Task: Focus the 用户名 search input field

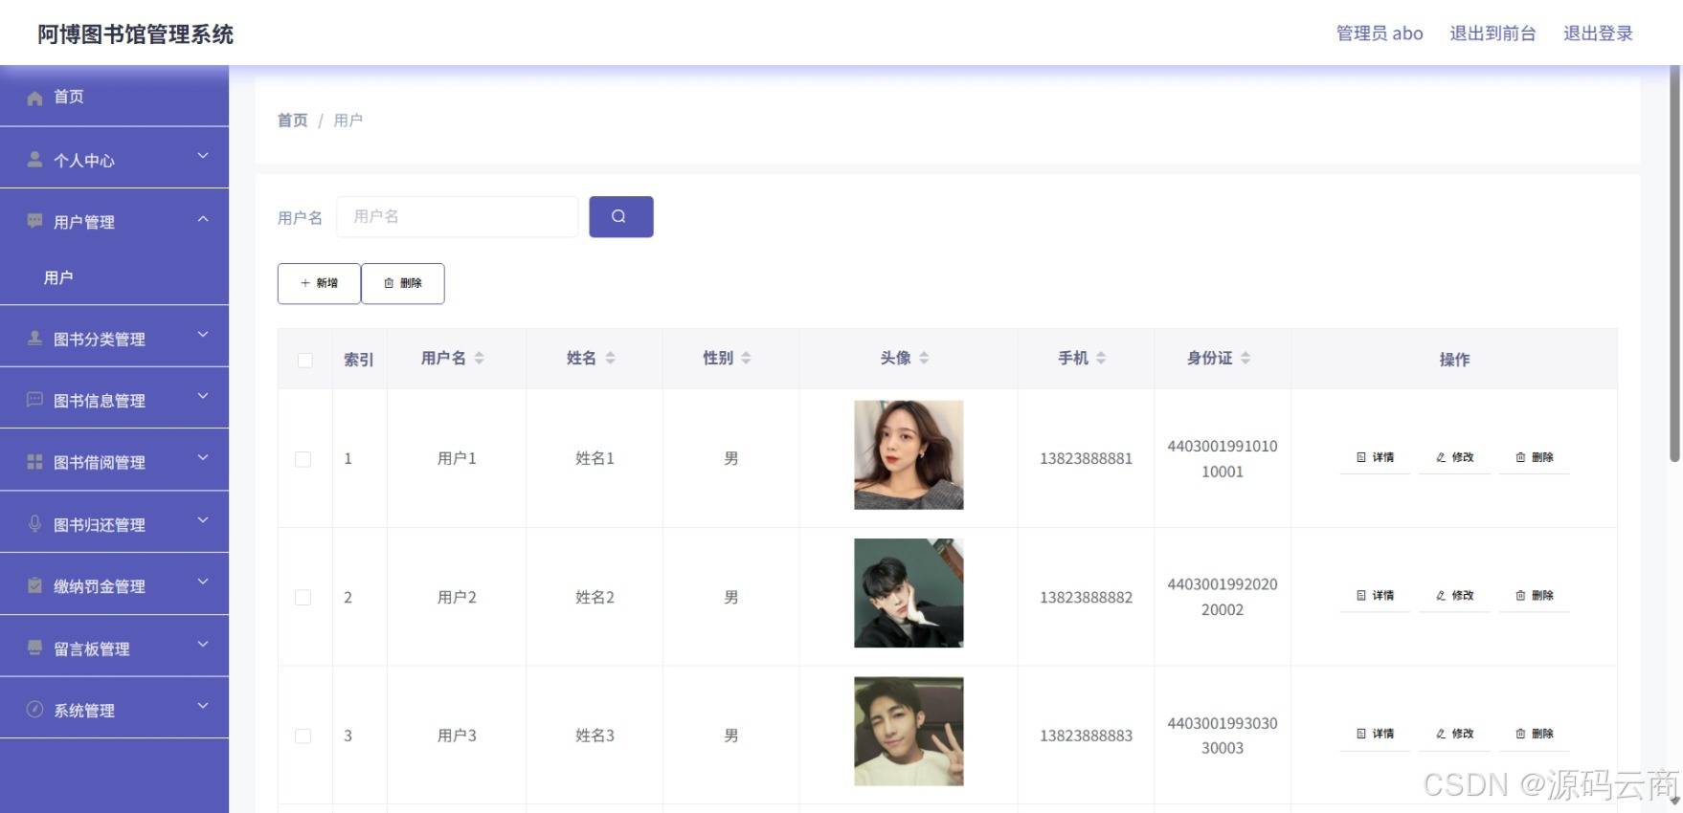Action: coord(458,217)
